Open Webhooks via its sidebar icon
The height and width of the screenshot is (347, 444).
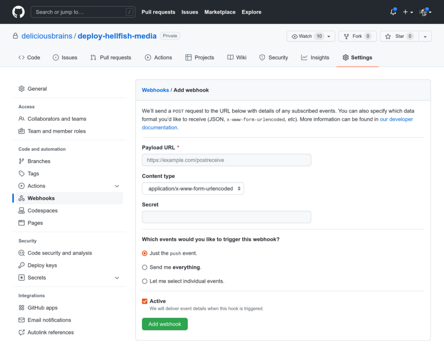click(22, 198)
